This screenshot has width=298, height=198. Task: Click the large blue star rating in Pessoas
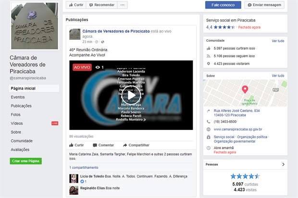[x=245, y=176]
